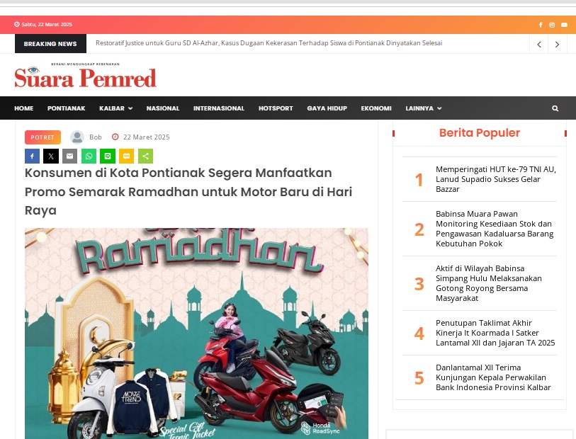Open the Ramadhan promo article image
The image size is (576, 439).
(x=196, y=333)
